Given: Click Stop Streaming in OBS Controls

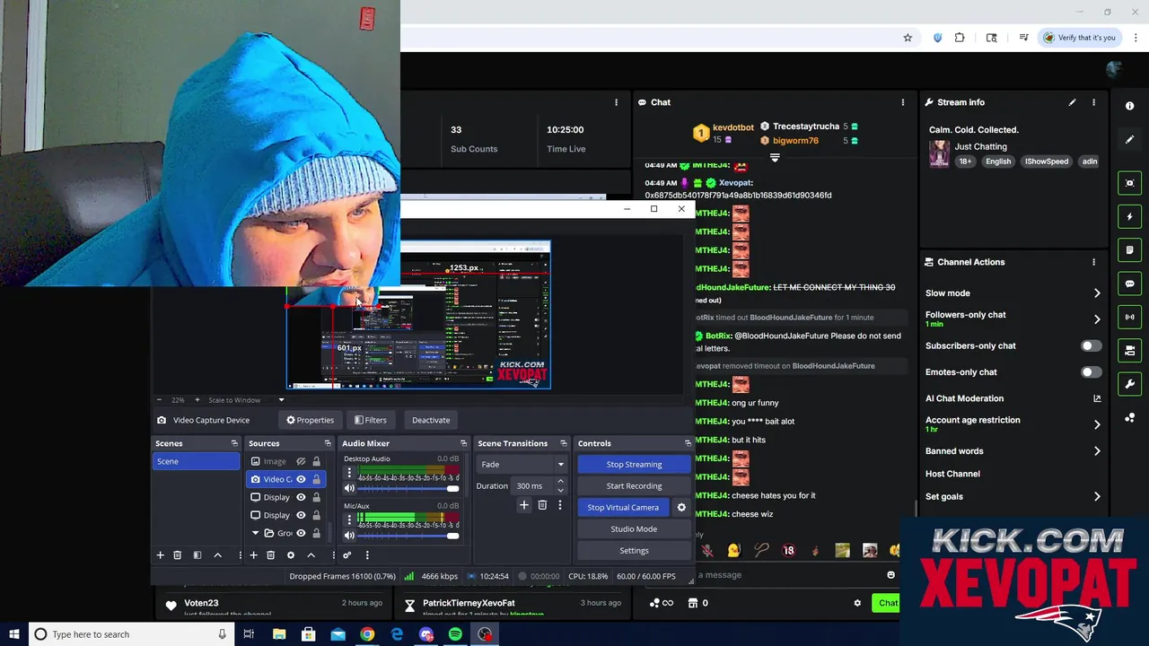Looking at the screenshot, I should click(634, 465).
